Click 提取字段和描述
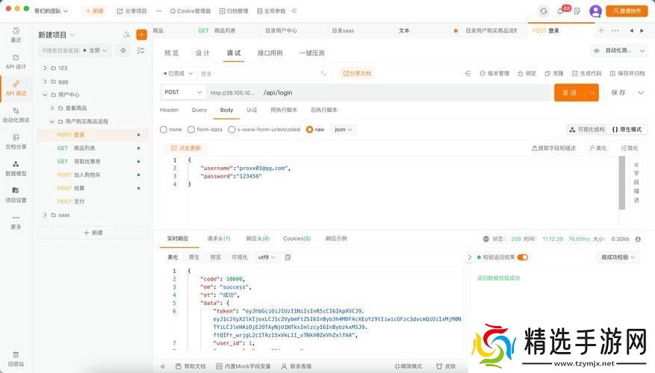 point(554,148)
